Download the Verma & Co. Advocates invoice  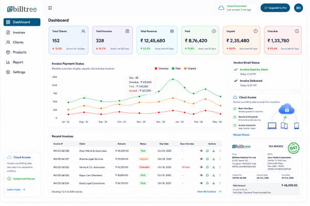(213, 167)
